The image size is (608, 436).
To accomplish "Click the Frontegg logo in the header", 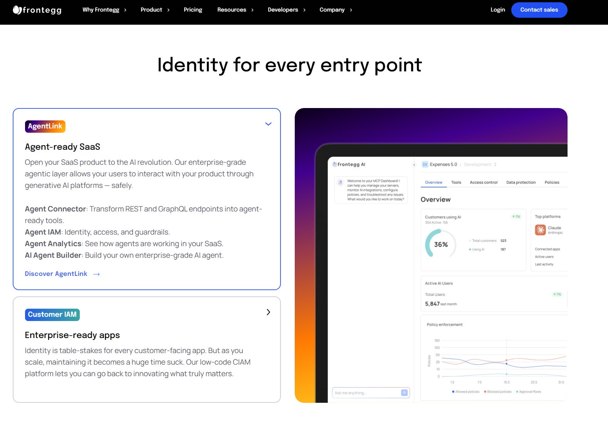I will [x=37, y=10].
